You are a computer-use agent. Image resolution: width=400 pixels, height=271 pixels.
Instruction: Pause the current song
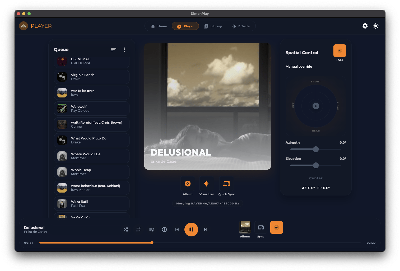tap(191, 230)
